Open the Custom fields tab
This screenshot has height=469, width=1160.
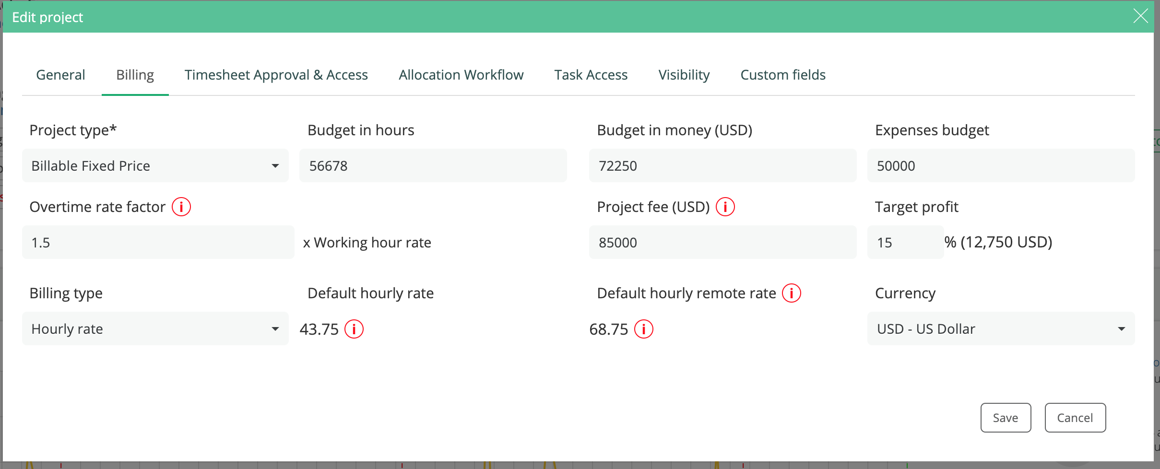[783, 75]
